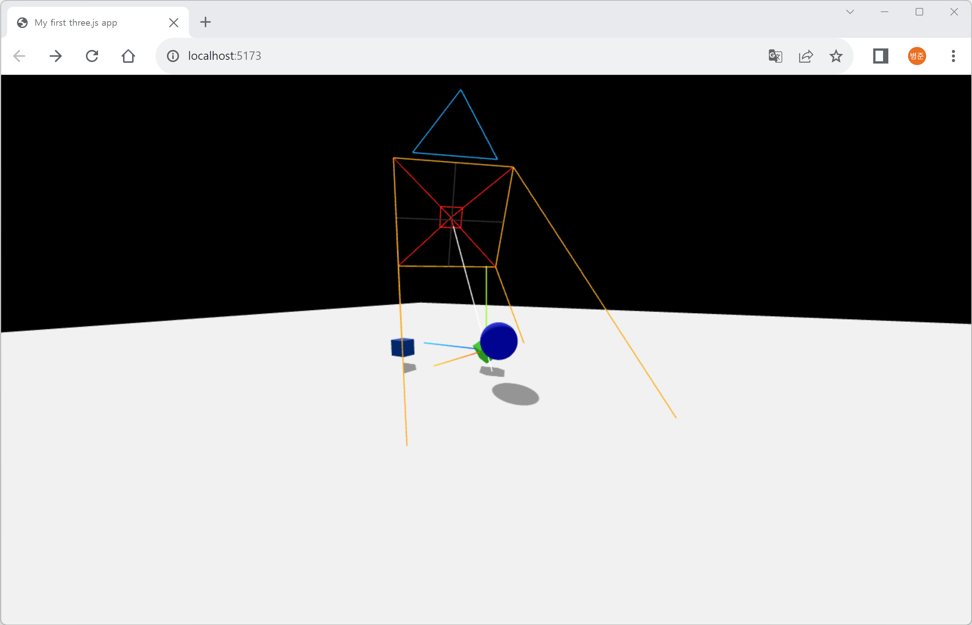This screenshot has height=625, width=972.
Task: Share this page icon
Action: pyautogui.click(x=805, y=56)
